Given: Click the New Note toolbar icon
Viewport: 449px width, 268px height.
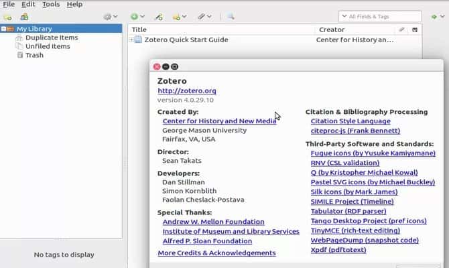Looking at the screenshot, I should [176, 17].
